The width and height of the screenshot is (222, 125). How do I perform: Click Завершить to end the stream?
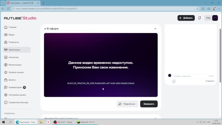pos(149,104)
